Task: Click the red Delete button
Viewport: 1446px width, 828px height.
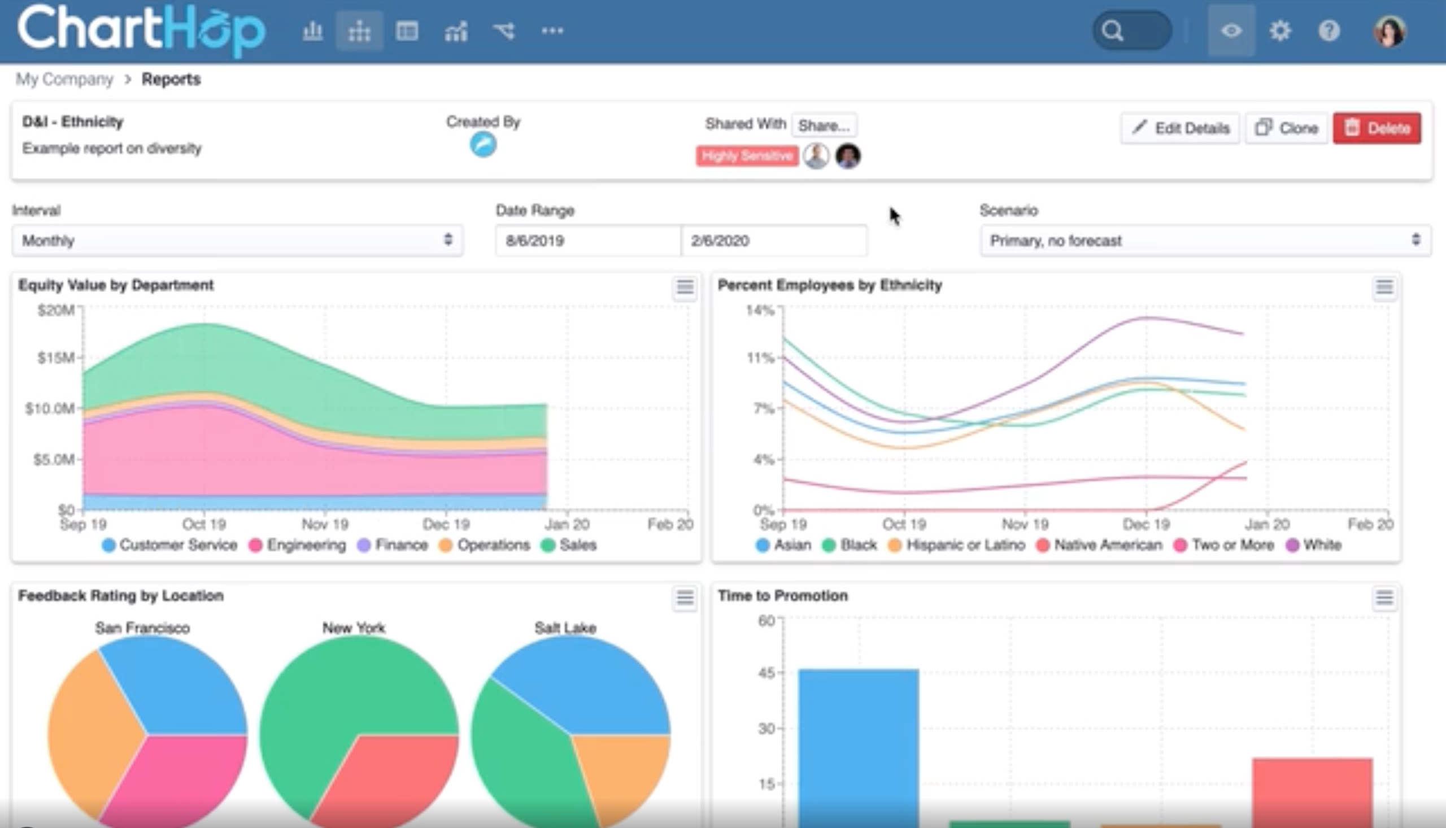Action: (1377, 128)
